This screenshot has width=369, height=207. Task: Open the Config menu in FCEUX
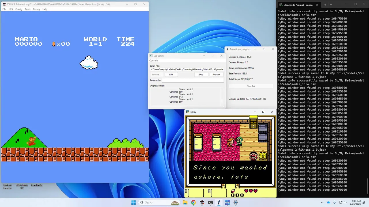pyautogui.click(x=19, y=9)
